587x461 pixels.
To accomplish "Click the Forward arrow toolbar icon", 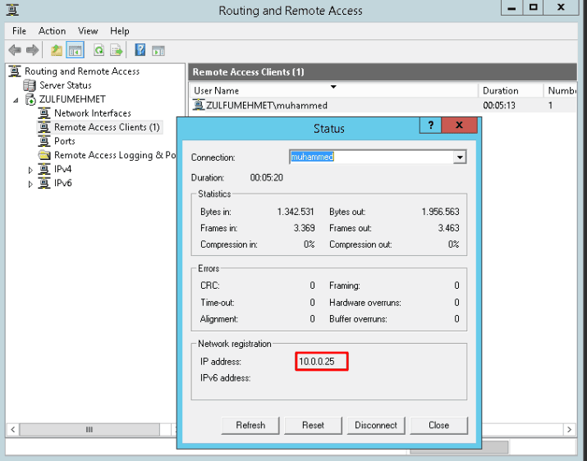I will point(33,50).
